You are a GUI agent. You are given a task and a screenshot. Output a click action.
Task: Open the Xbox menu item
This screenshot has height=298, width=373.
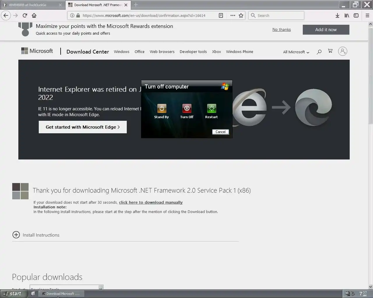click(217, 52)
